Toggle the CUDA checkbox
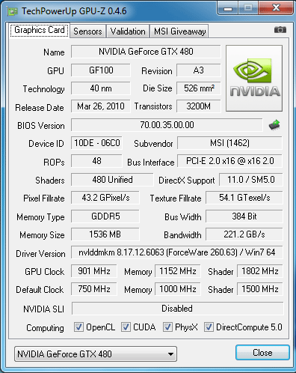 click(x=126, y=327)
